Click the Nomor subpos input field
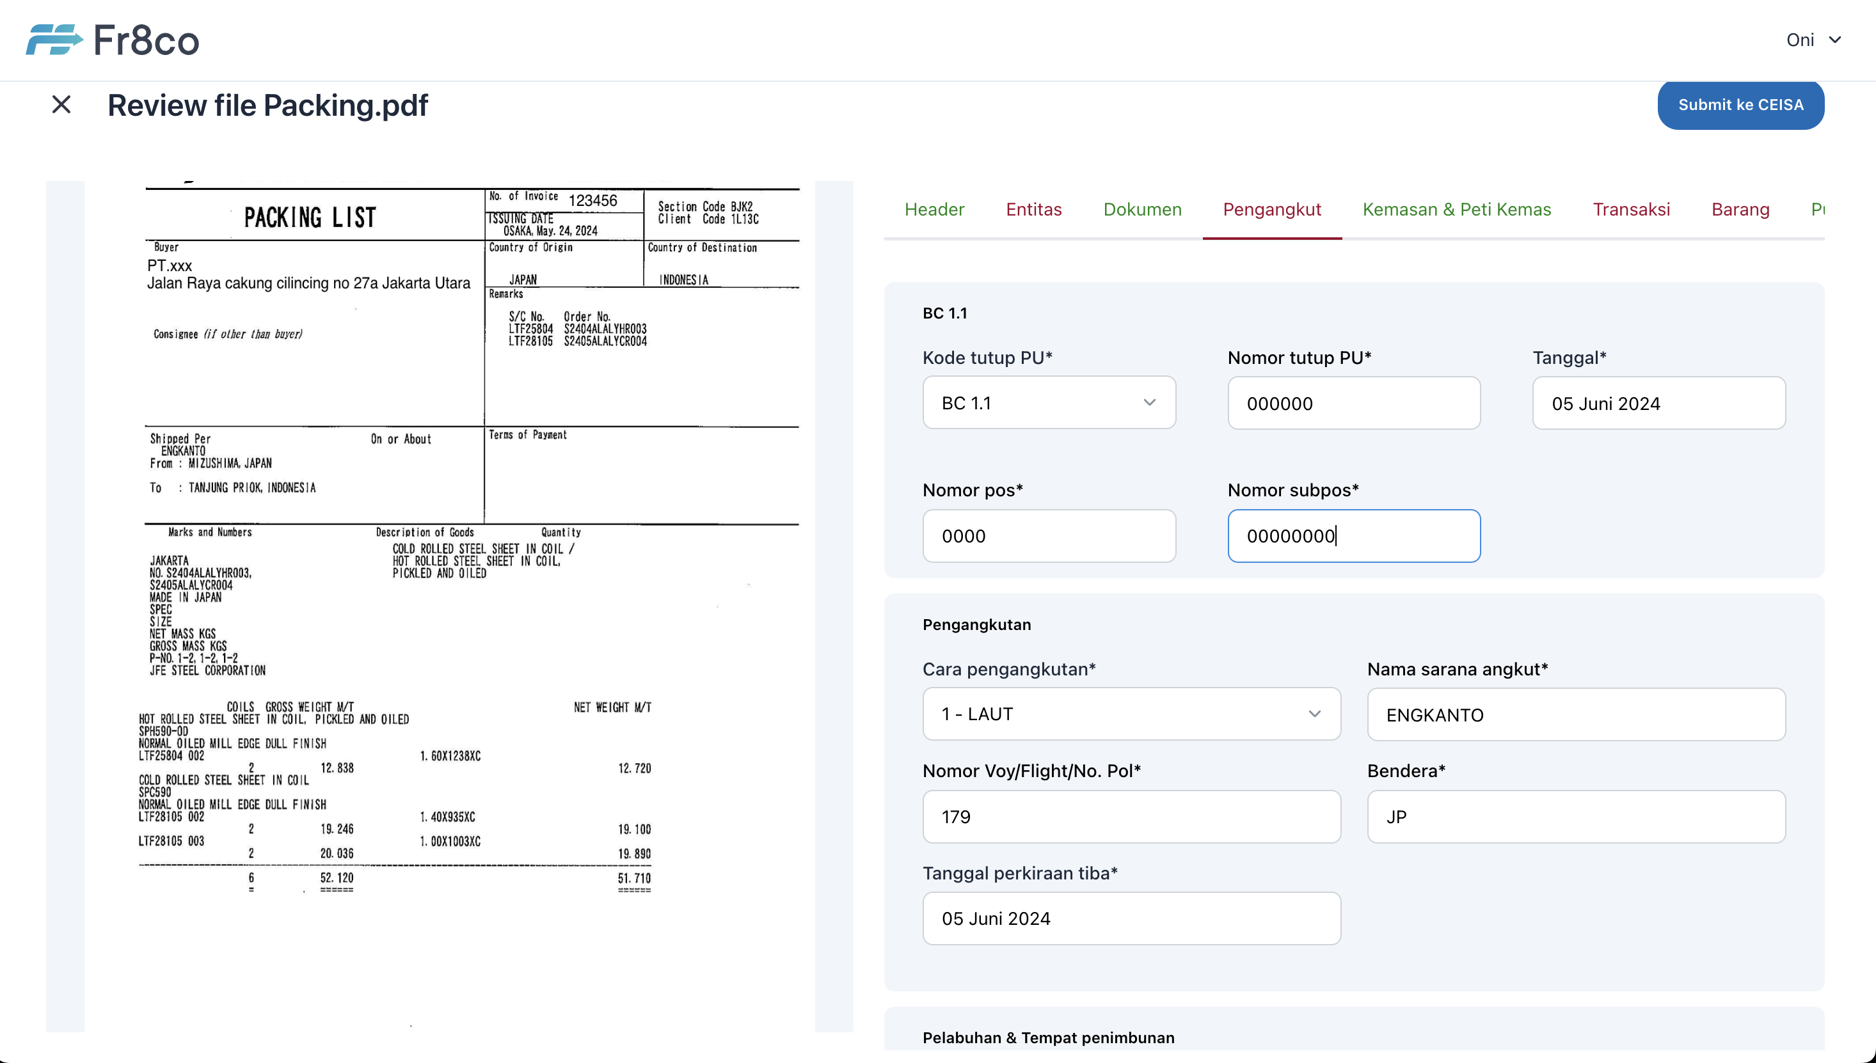 pyautogui.click(x=1353, y=536)
